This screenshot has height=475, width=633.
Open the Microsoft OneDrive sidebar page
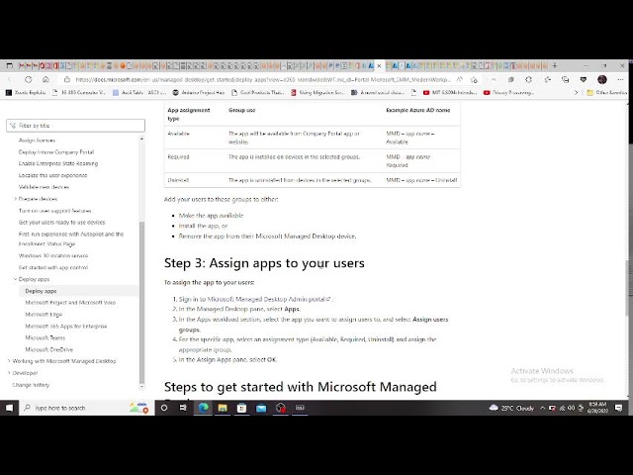[48, 349]
